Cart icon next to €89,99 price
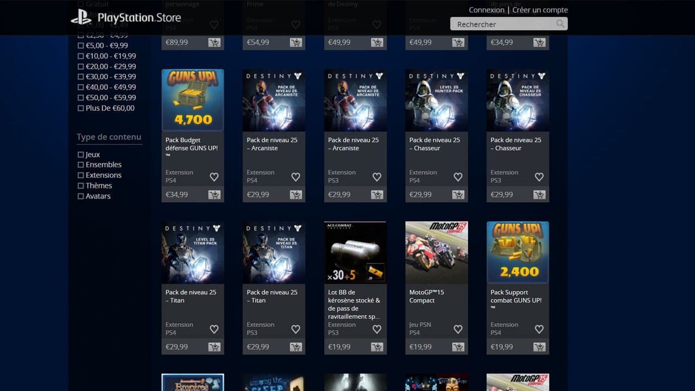This screenshot has width=695, height=391. 214,42
